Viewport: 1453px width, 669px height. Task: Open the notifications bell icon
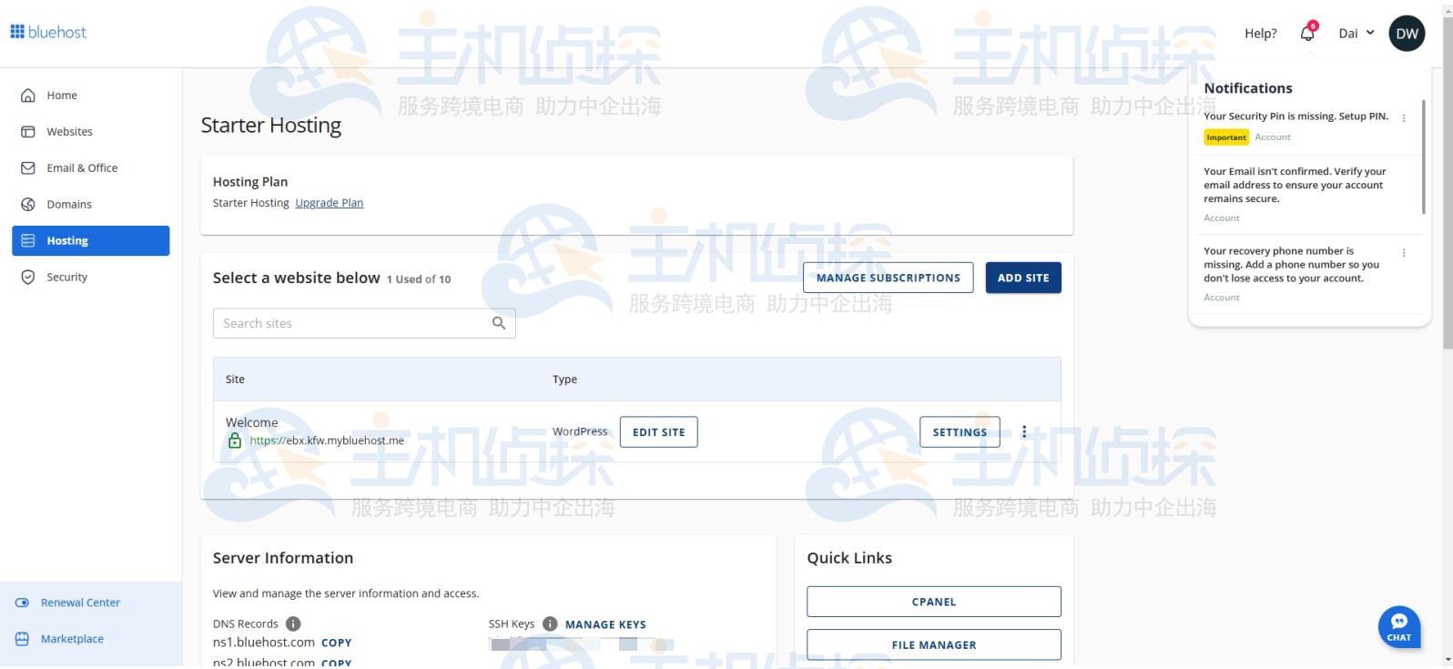[x=1307, y=33]
